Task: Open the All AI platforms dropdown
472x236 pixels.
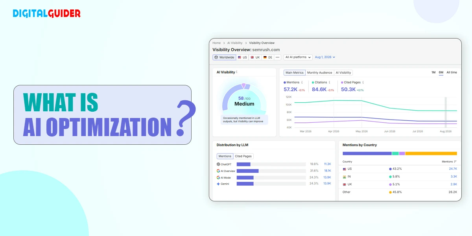Action: click(x=298, y=57)
